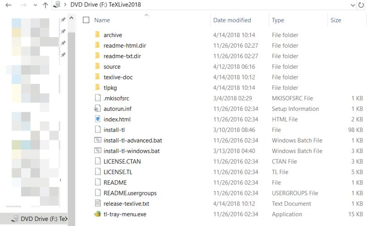Open the recent locations dropdown
Screen dimensions: 367x226
click(x=35, y=5)
